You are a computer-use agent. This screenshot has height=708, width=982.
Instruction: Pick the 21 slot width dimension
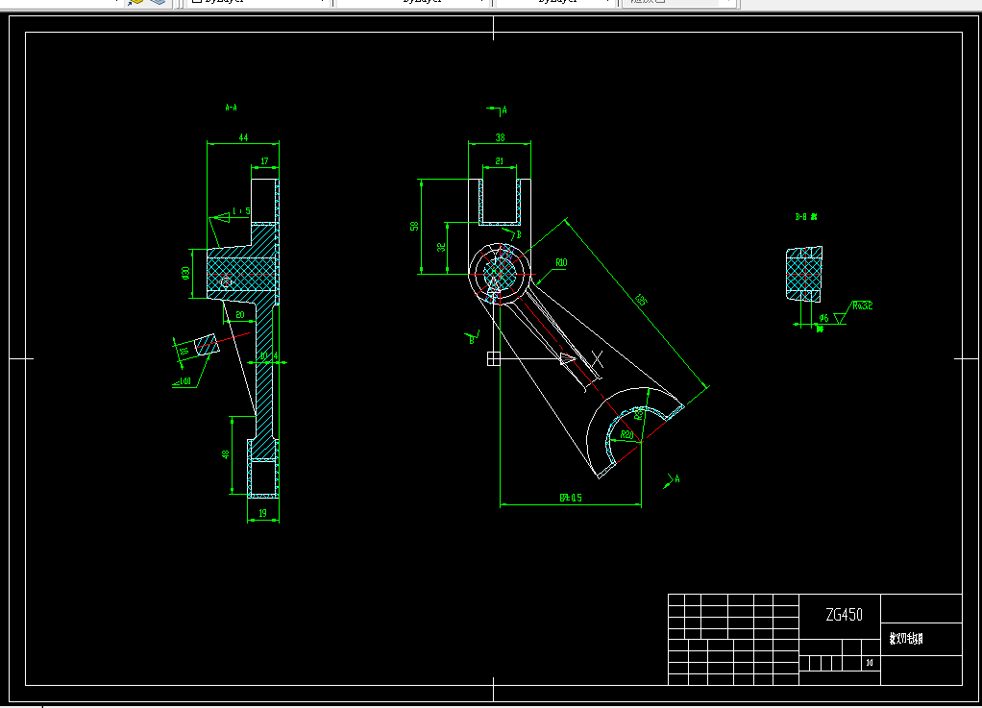click(499, 160)
